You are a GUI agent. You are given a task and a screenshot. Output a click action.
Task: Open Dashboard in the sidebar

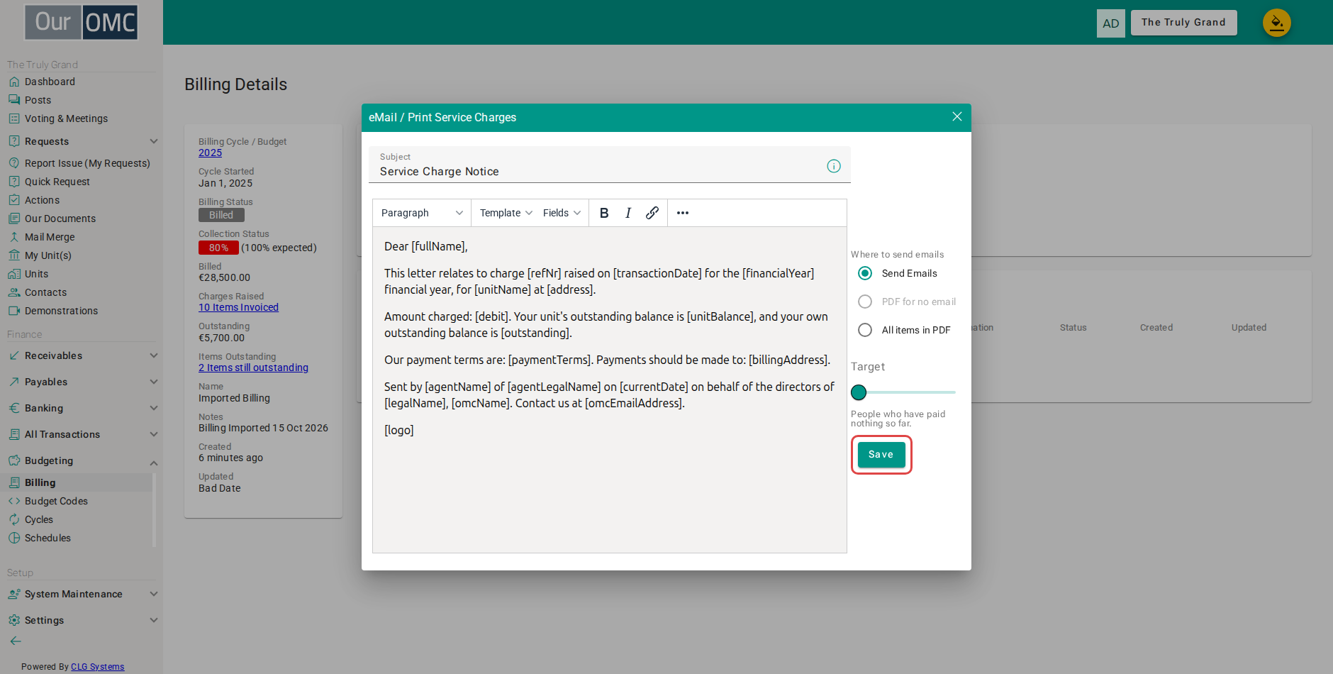[50, 82]
